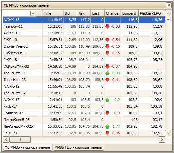Select the АИЖК-15 instrument row
This screenshot has height=153, width=174.
[84, 20]
